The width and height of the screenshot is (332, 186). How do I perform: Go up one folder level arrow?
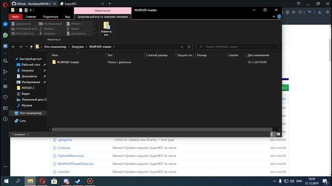31,47
